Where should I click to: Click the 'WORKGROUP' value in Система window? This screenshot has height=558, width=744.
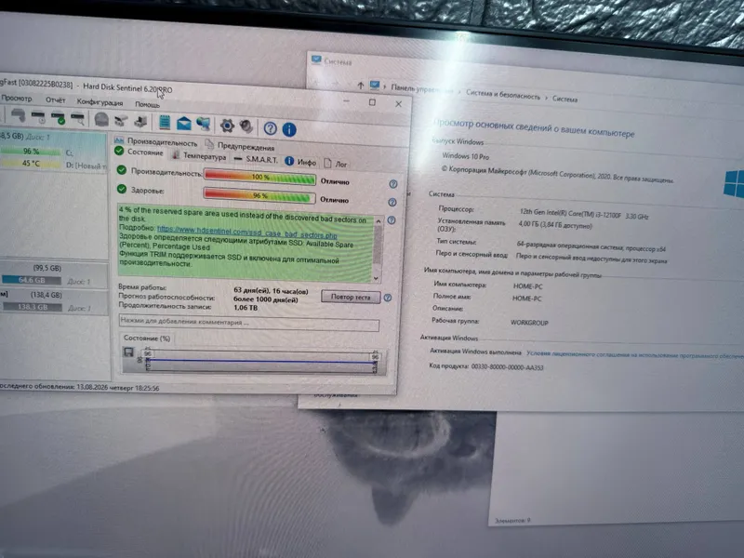tap(529, 323)
